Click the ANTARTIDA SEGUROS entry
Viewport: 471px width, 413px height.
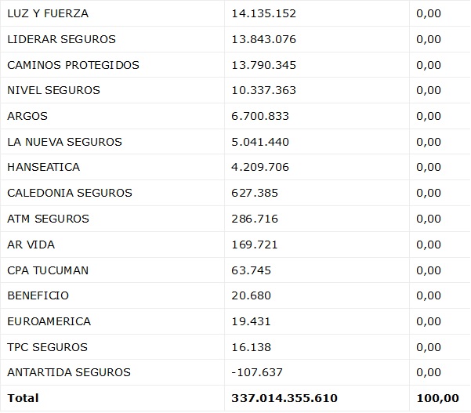click(x=68, y=372)
